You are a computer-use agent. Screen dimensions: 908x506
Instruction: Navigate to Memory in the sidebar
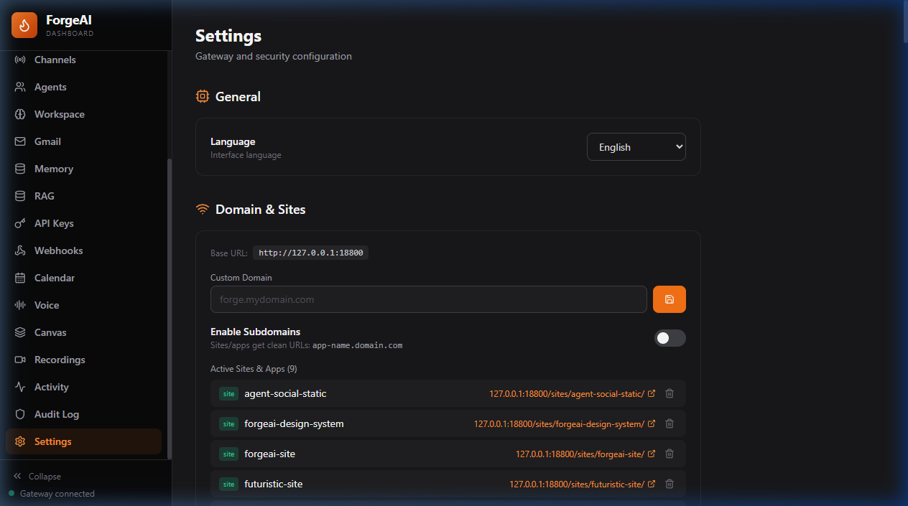(x=83, y=169)
